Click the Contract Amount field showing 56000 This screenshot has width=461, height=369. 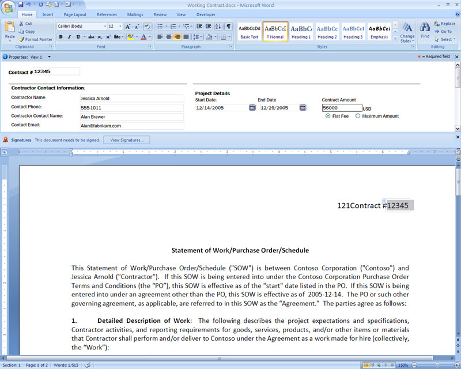pos(342,108)
